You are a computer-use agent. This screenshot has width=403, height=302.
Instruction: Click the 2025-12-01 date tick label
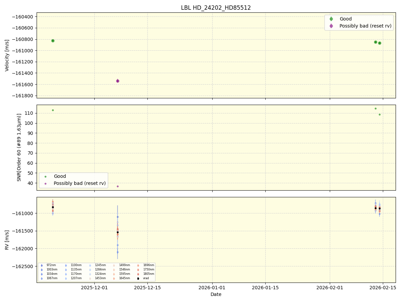point(94,288)
